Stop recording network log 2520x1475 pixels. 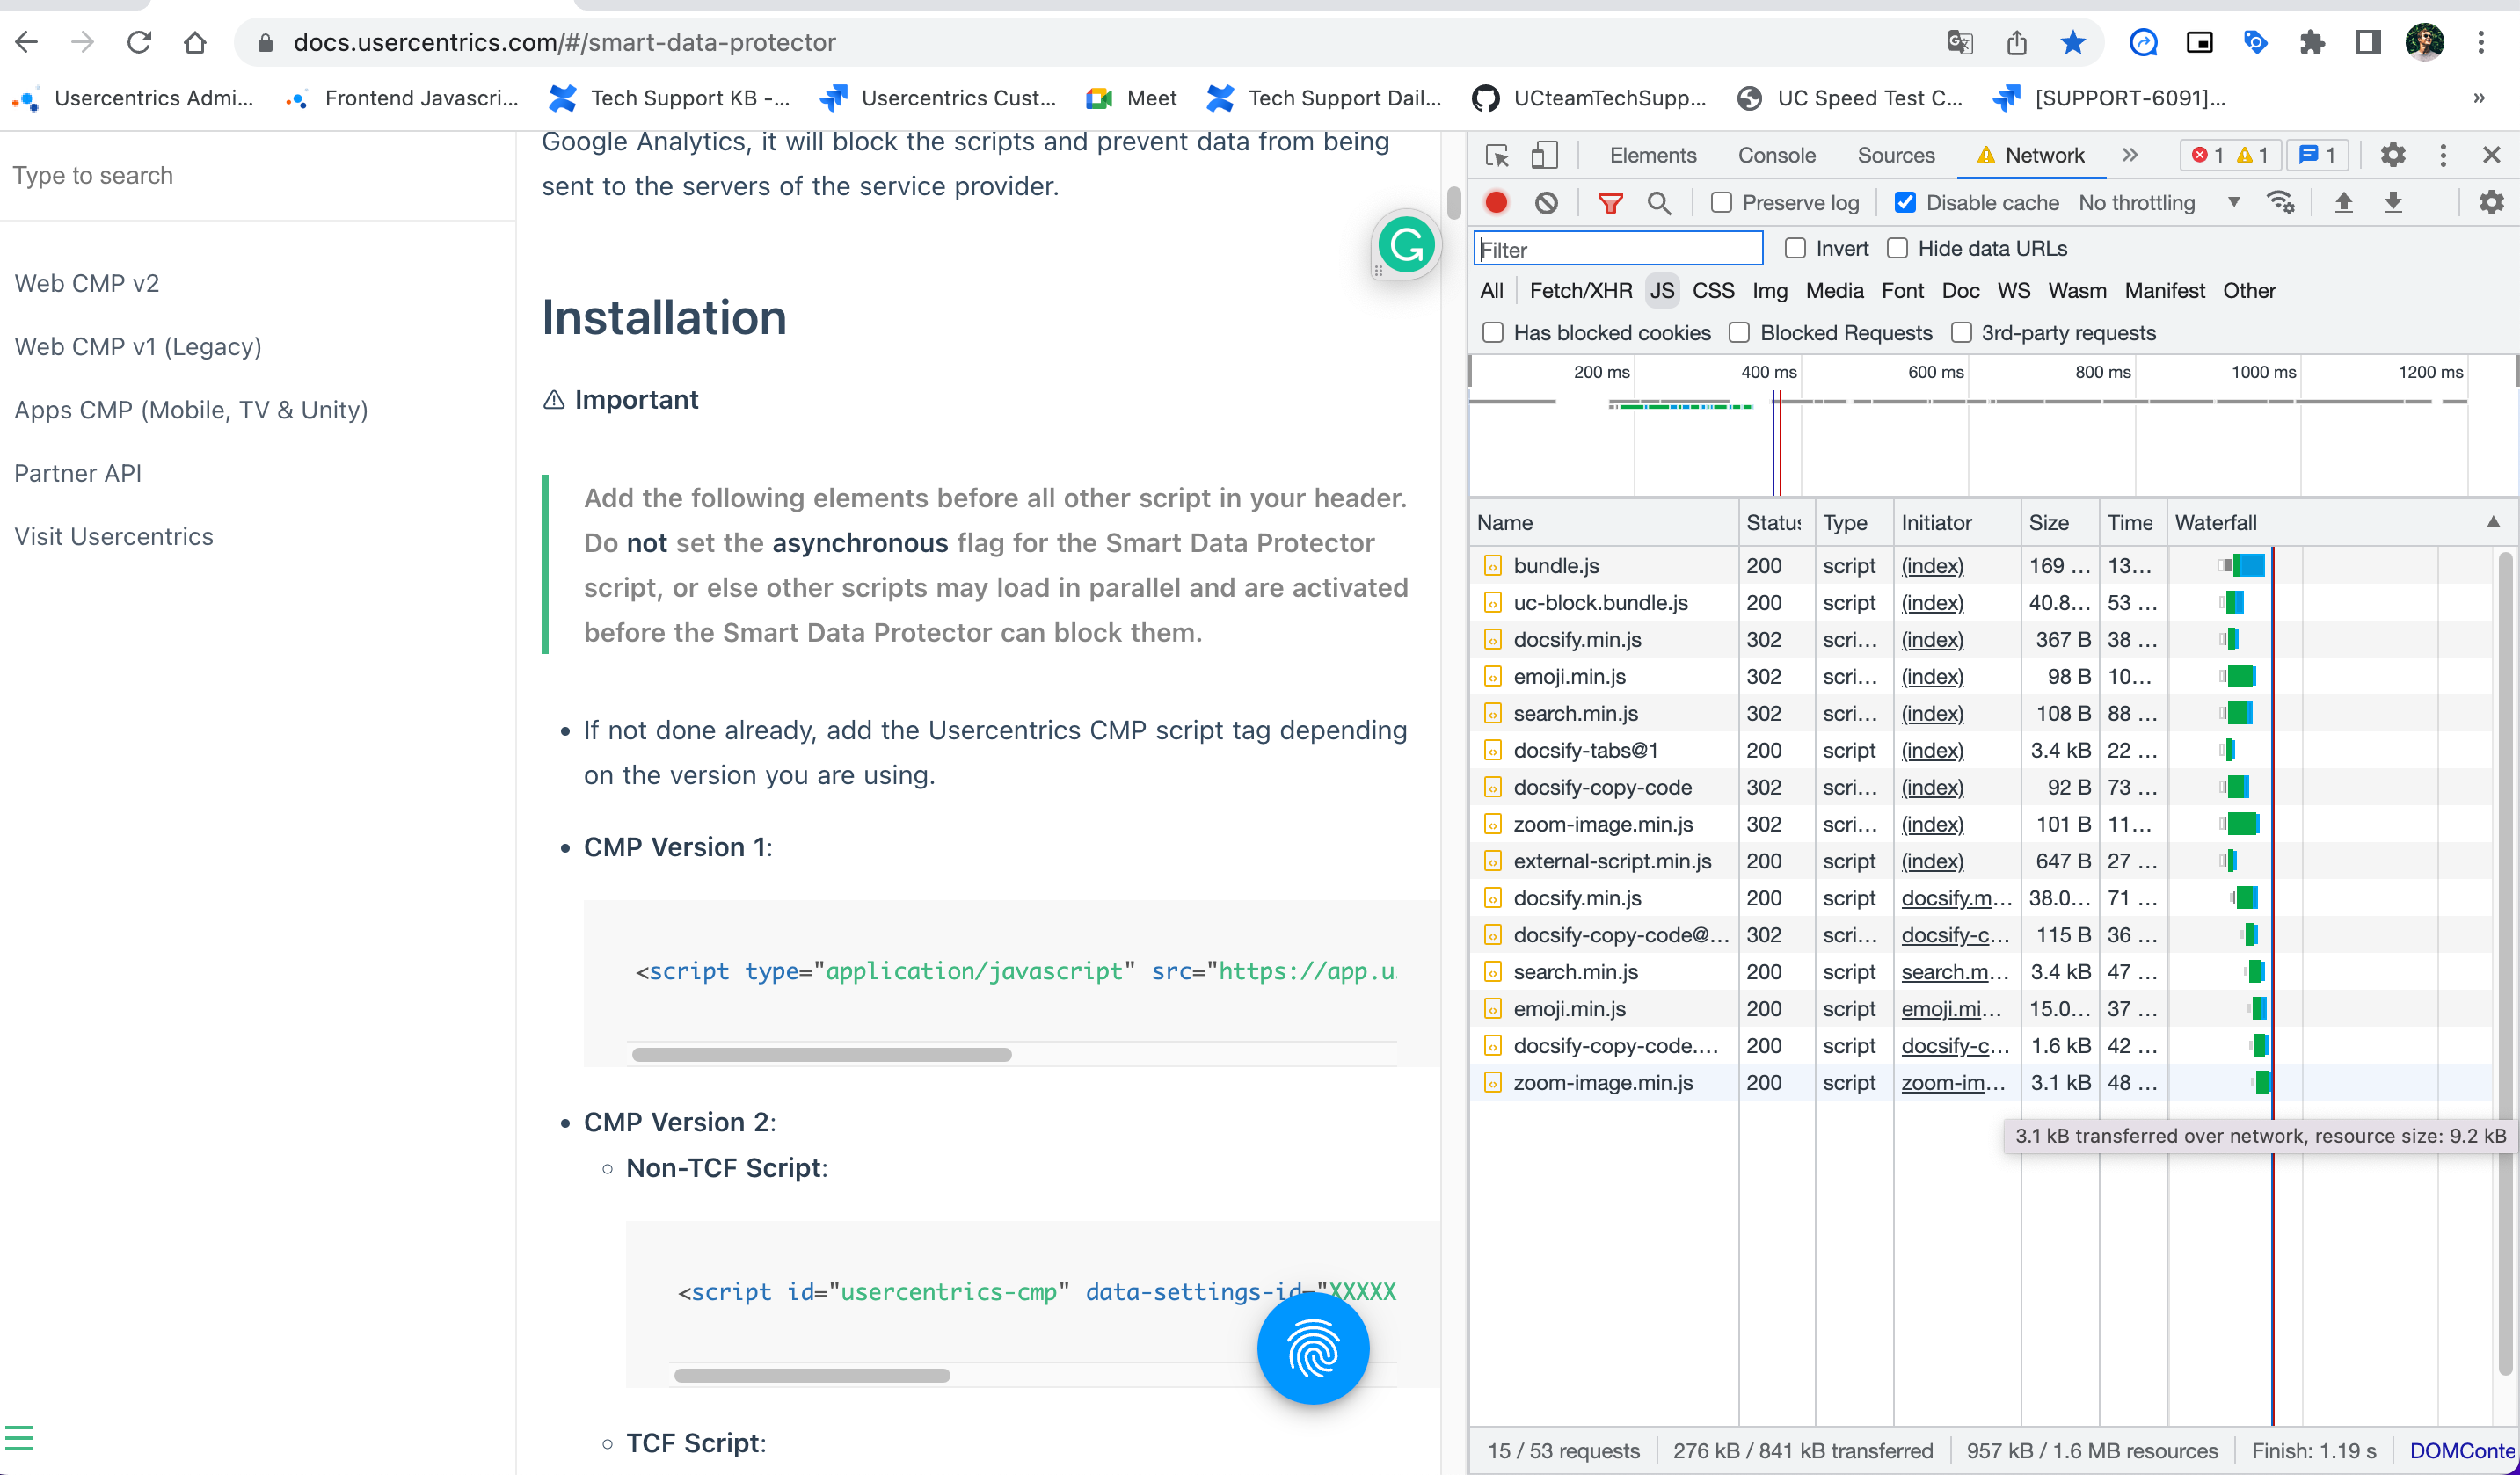pos(1496,202)
